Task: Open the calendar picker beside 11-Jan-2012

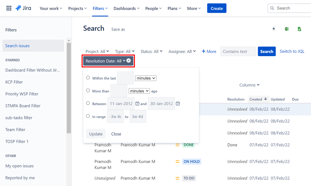Action: click(137, 104)
